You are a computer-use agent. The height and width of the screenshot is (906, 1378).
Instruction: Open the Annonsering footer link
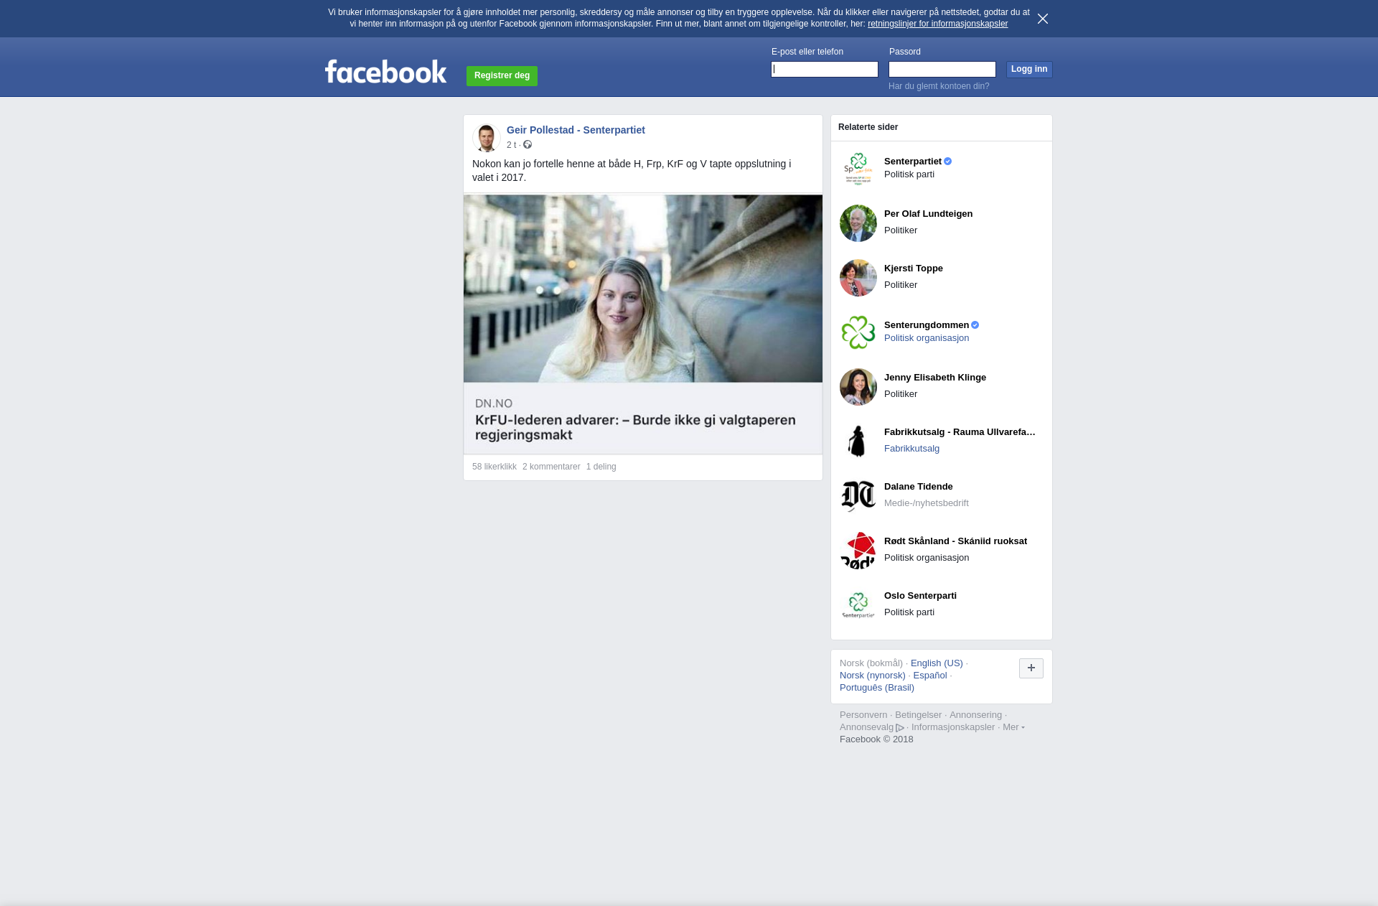coord(975,715)
